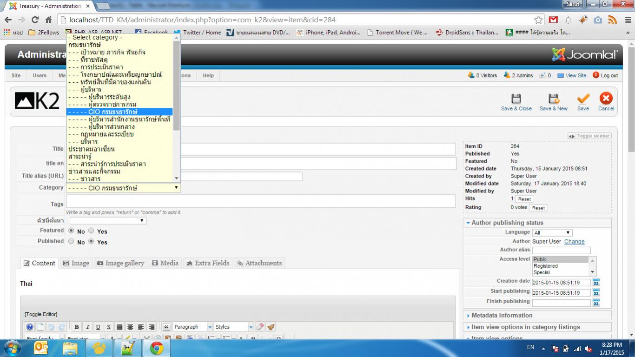Apply justify full alignment in editor
Image resolution: width=635 pixels, height=357 pixels.
click(119, 327)
